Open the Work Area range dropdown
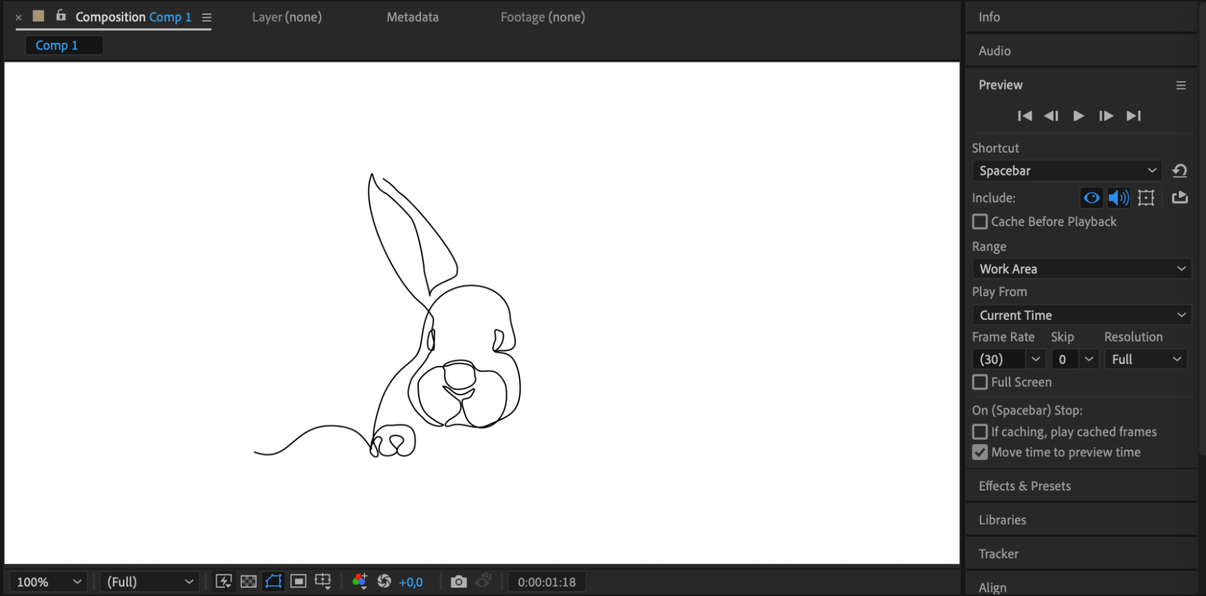Screen dimensions: 1206x596 pos(1082,268)
